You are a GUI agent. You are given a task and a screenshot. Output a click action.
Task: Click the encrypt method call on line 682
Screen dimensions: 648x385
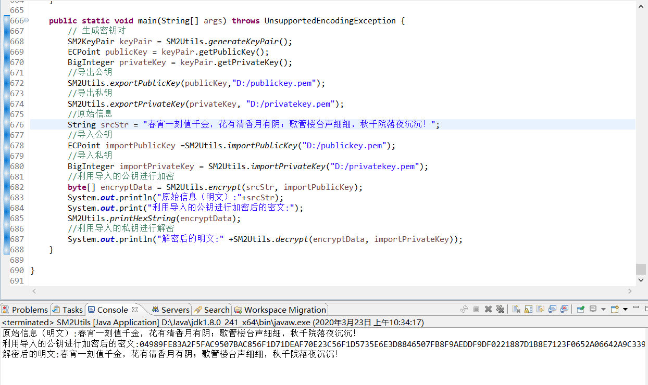point(225,187)
